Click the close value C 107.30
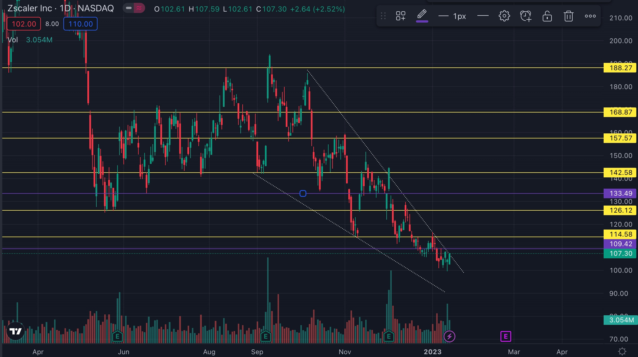The image size is (638, 357). click(x=271, y=9)
